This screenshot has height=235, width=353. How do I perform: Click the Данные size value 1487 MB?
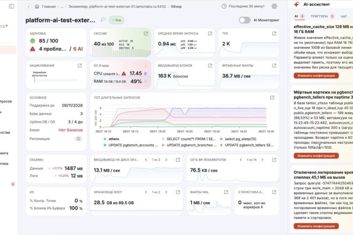pyautogui.click(x=74, y=168)
